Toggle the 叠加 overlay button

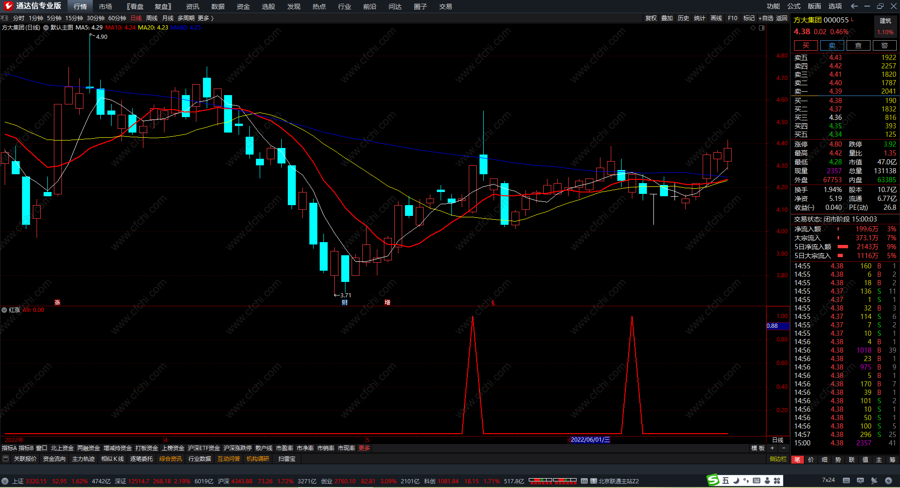667,18
